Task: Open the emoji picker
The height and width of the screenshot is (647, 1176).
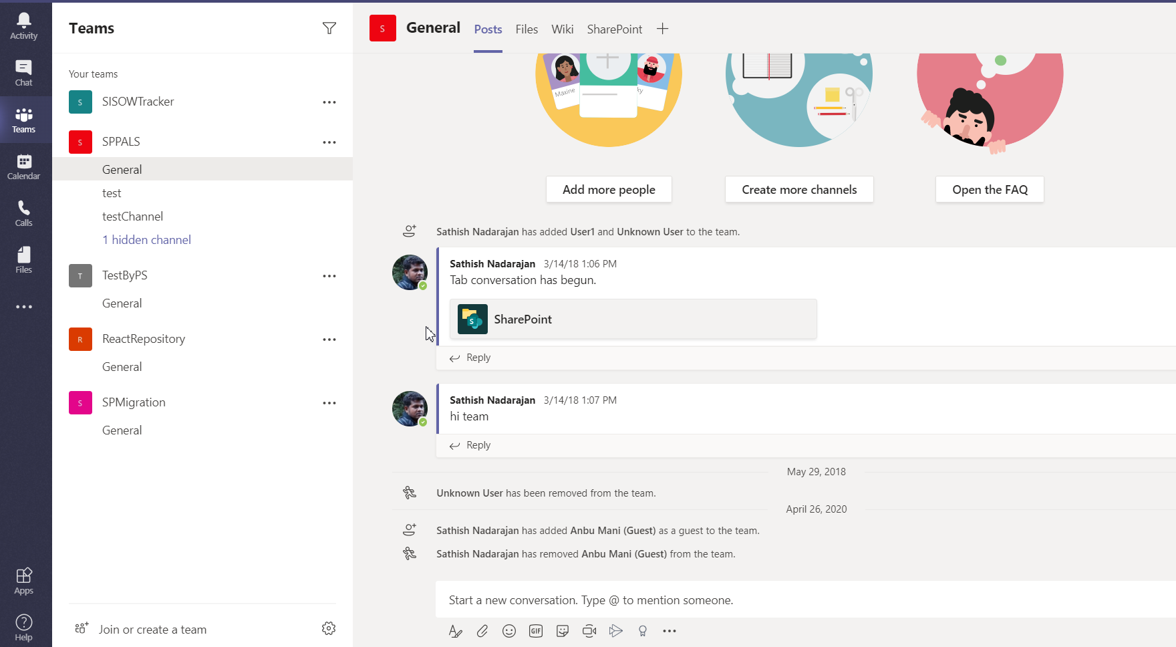Action: (x=508, y=630)
